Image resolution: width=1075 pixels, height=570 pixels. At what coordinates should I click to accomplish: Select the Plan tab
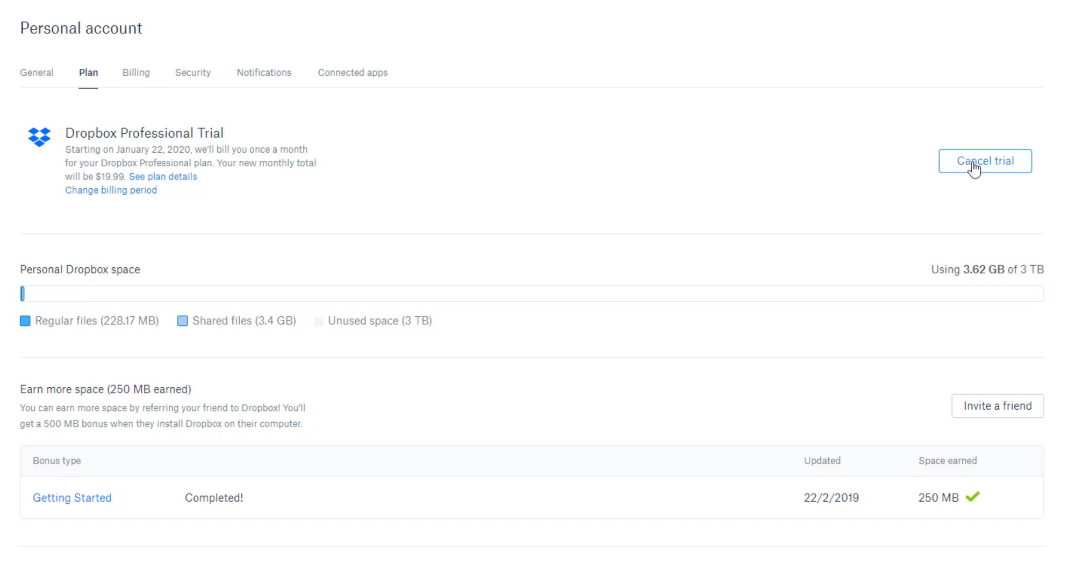89,73
